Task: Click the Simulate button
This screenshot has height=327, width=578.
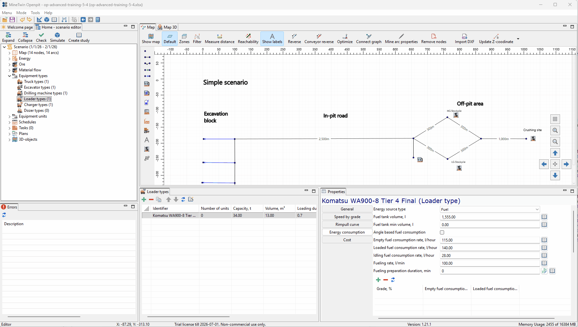Action: point(57,37)
